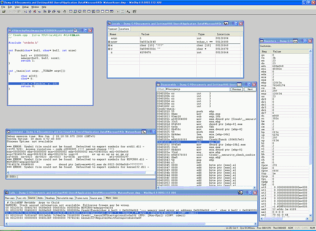
Task: Toggle Frame nums in Calls window
Action: point(82,198)
